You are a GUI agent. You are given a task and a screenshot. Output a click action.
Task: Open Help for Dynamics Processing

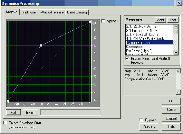(x=171, y=127)
